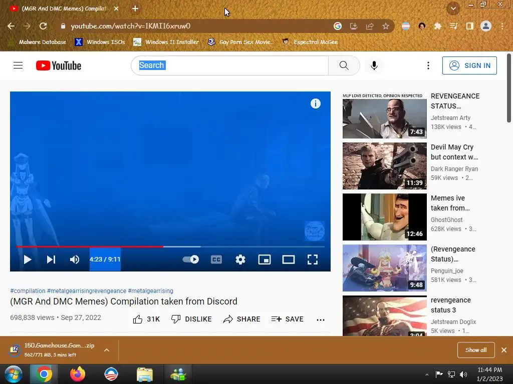Open Espectral McGee bookmark
Viewport: 513px width, 384px height.
(310, 42)
